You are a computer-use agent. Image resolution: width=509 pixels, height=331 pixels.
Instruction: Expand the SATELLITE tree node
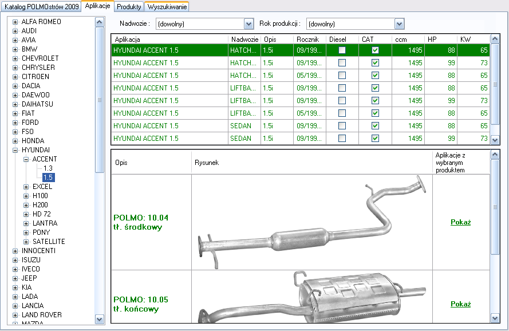tap(26, 242)
